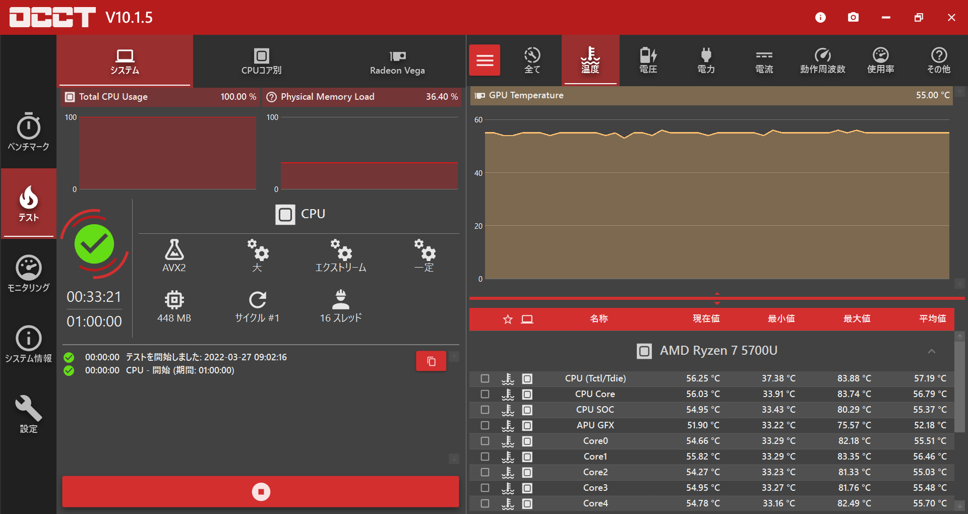The image size is (968, 514).
Task: Click the 大 data set size option
Action: (x=257, y=256)
